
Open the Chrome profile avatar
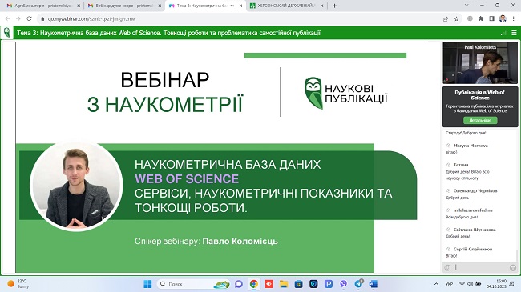(x=503, y=19)
